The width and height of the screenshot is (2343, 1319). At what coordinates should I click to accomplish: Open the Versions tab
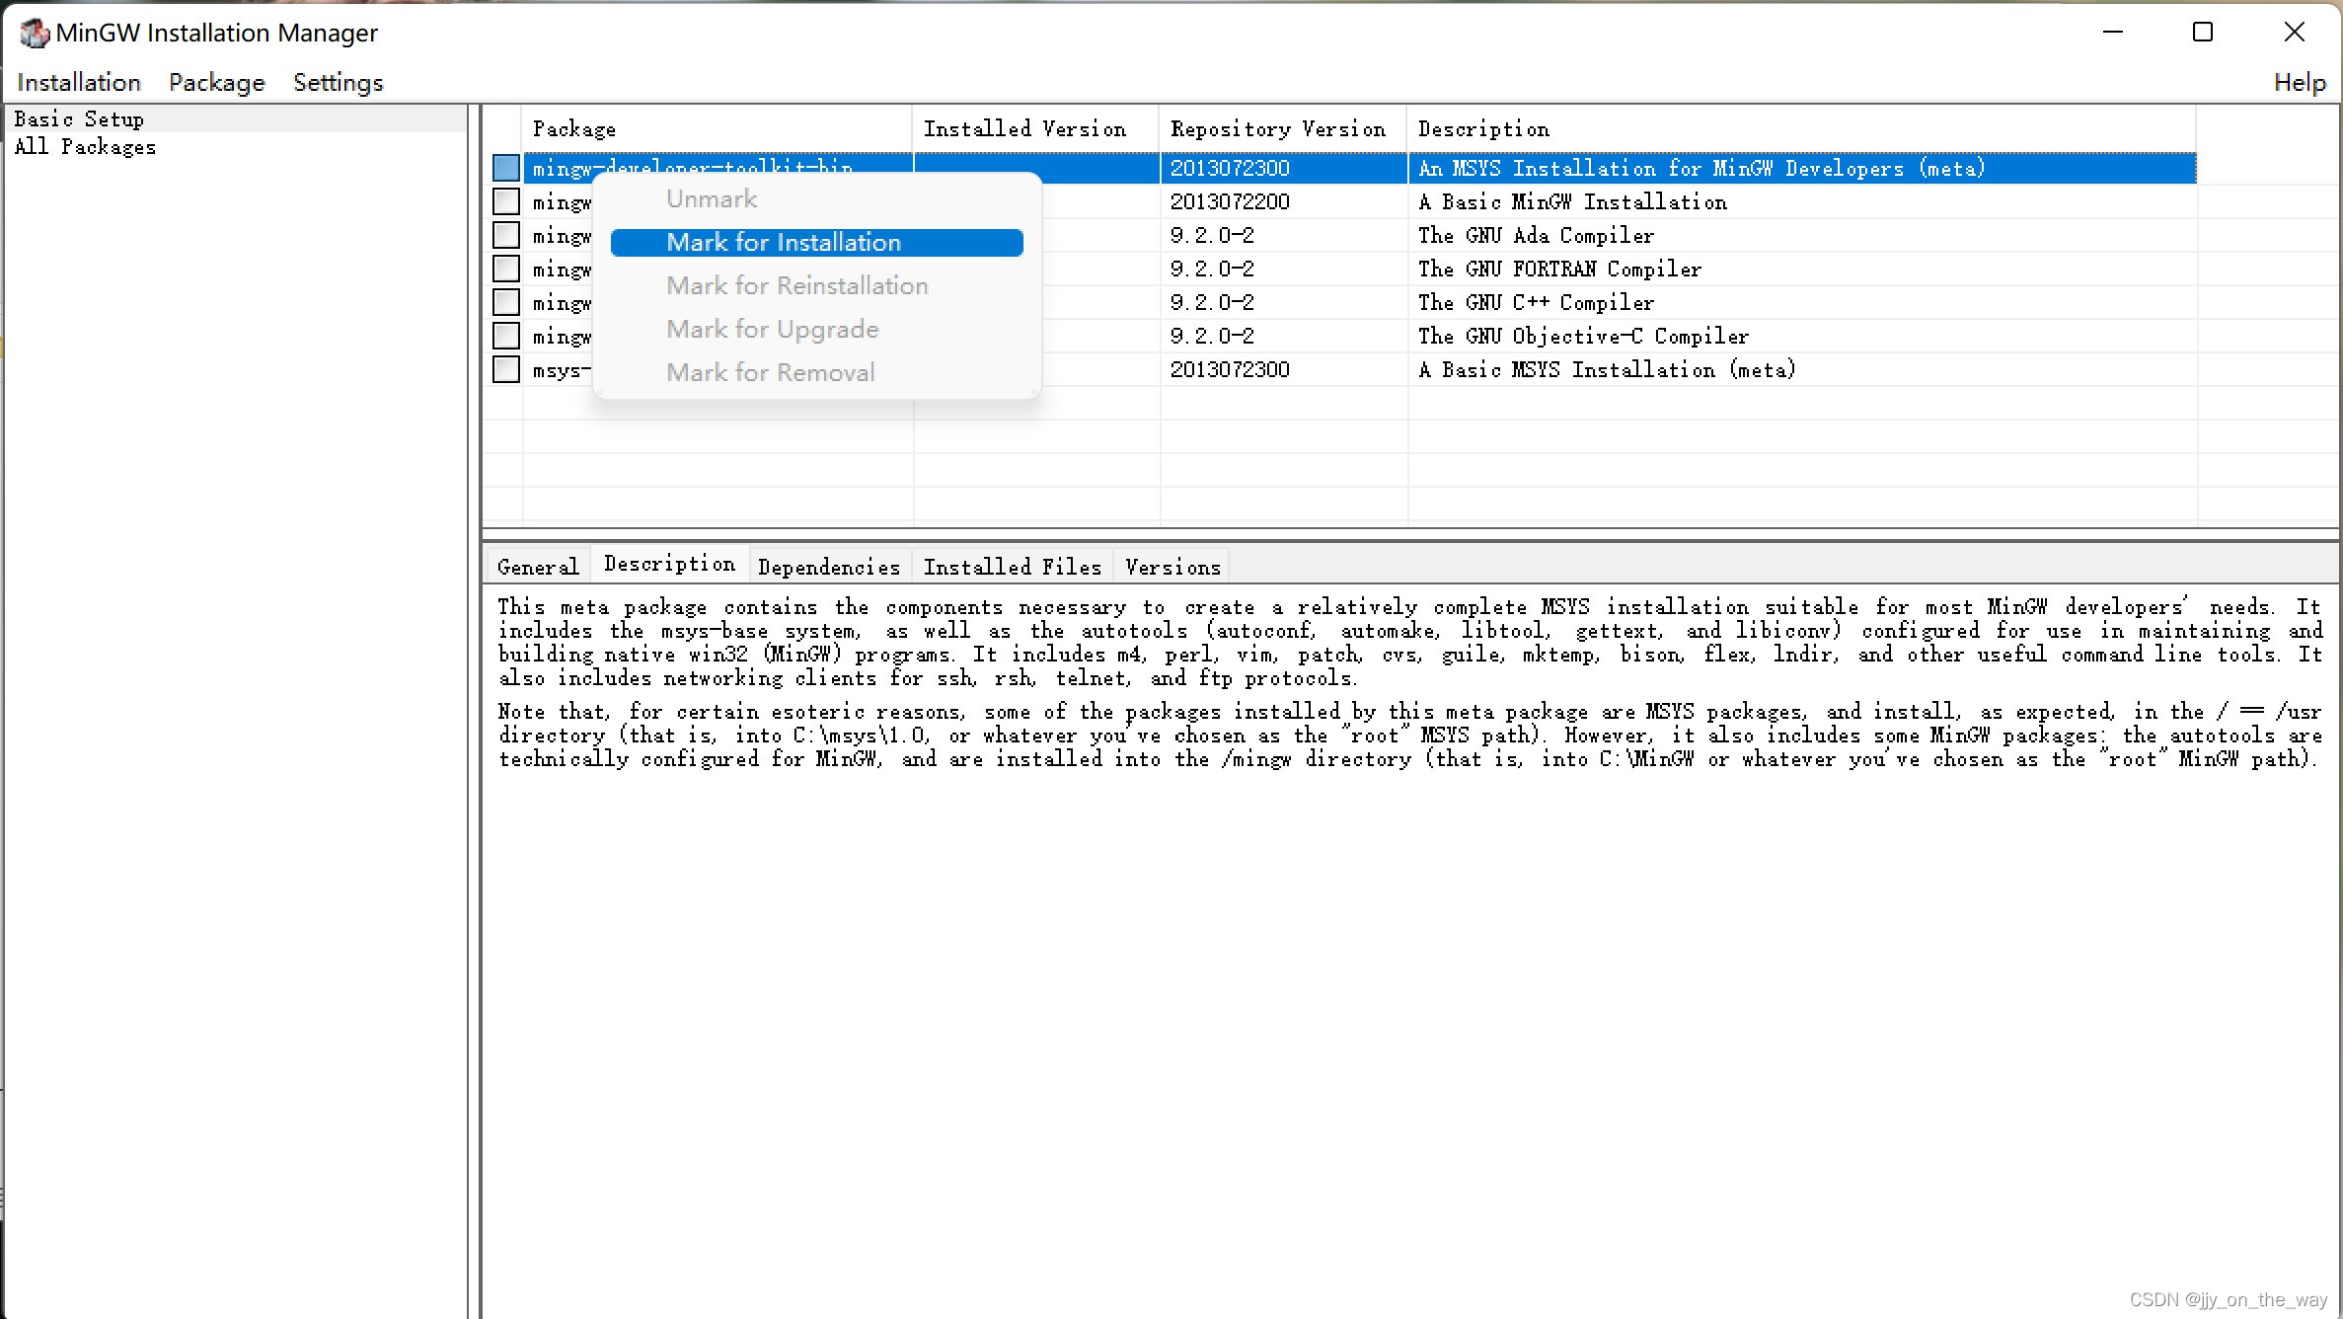pyautogui.click(x=1172, y=567)
